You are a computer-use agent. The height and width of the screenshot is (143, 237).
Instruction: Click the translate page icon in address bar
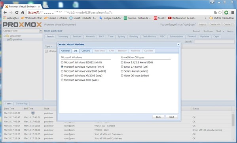point(215,13)
